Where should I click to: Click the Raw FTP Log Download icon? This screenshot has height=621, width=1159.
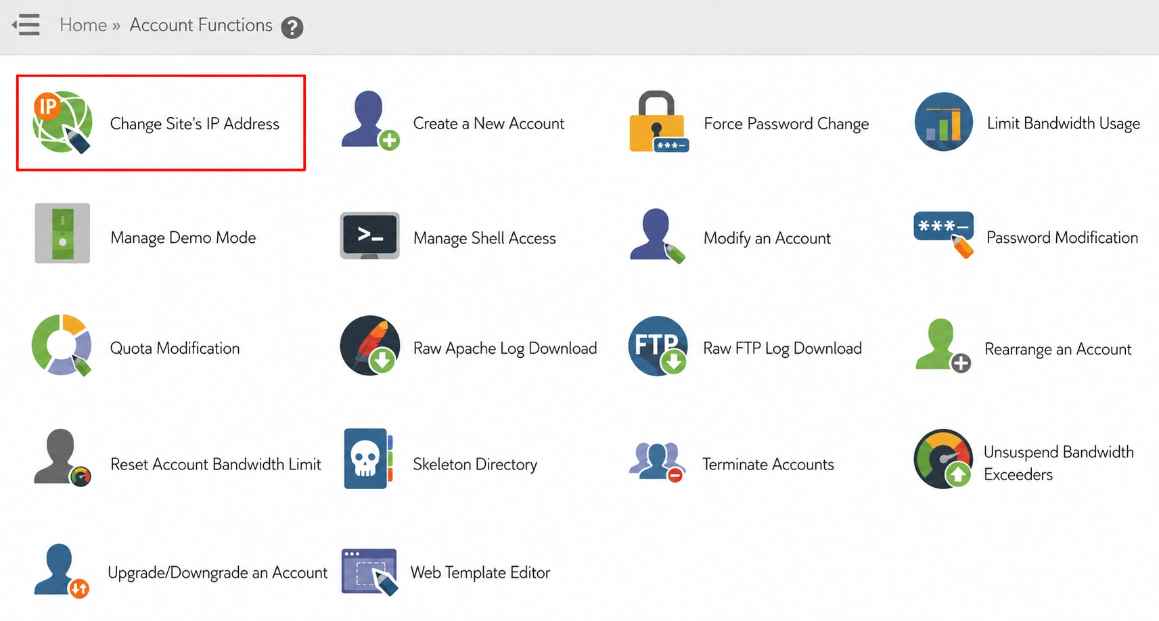pos(658,346)
